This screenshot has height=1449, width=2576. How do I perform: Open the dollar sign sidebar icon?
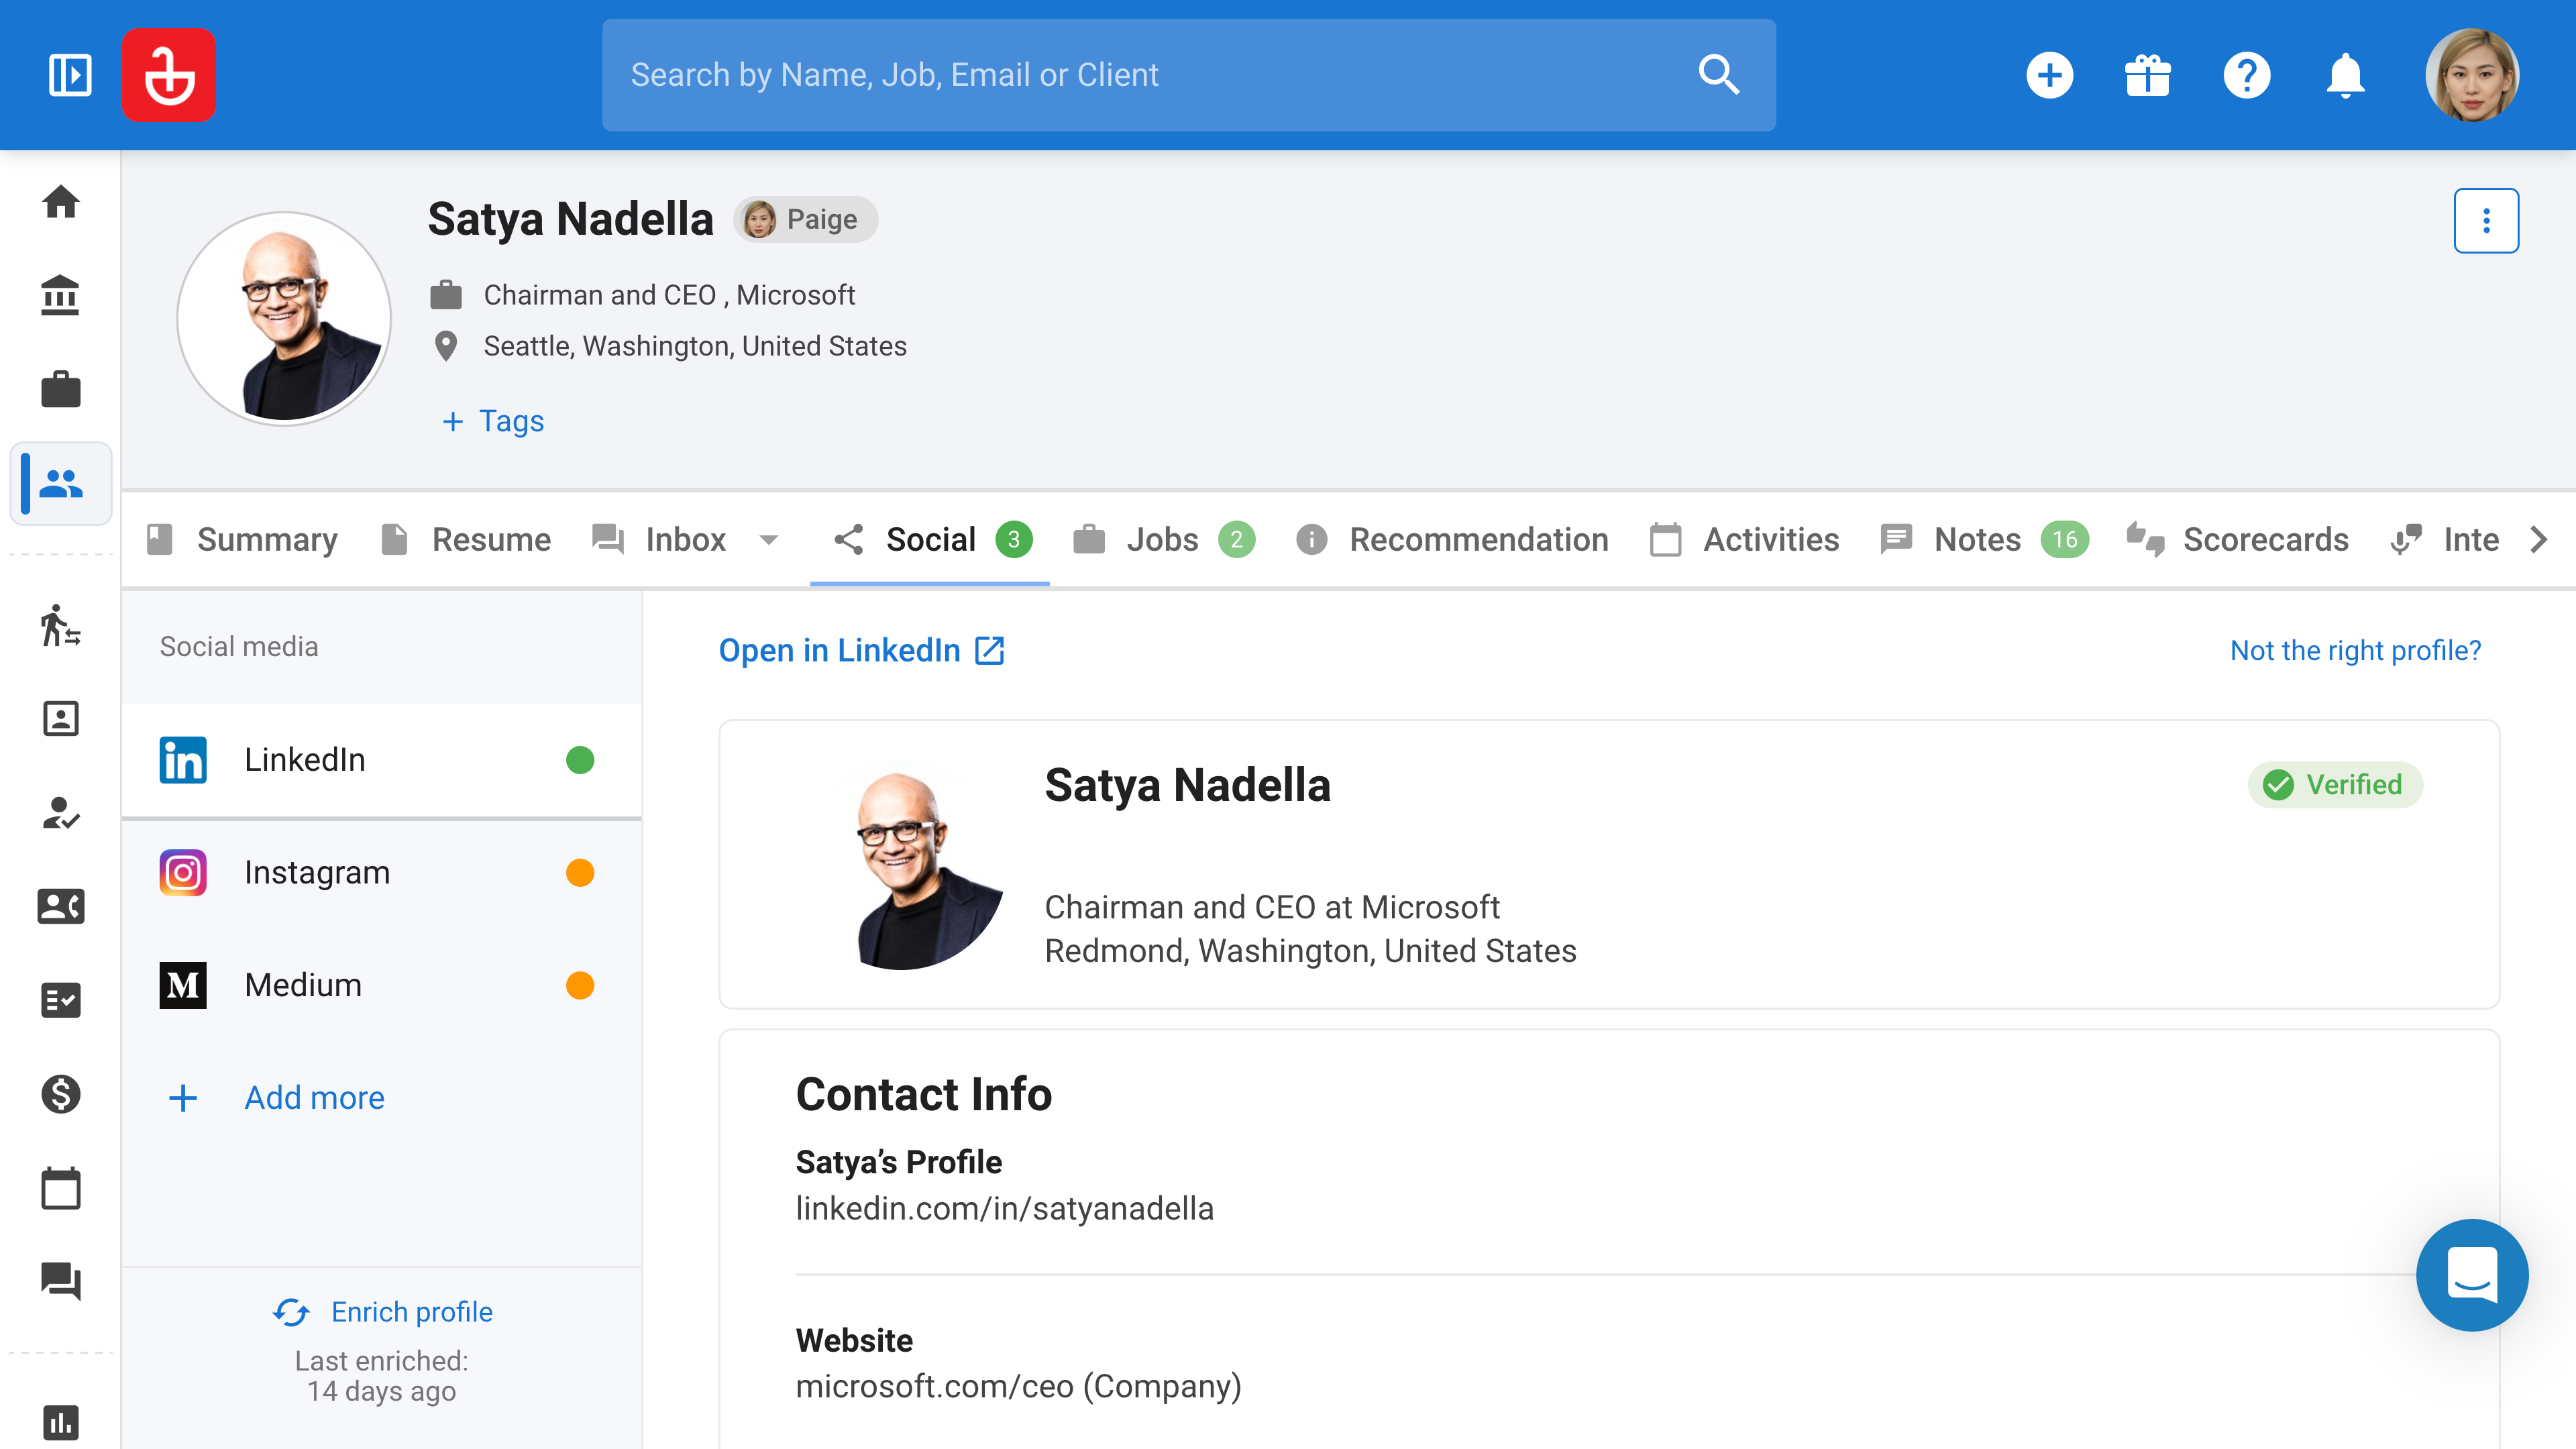pos(61,1094)
